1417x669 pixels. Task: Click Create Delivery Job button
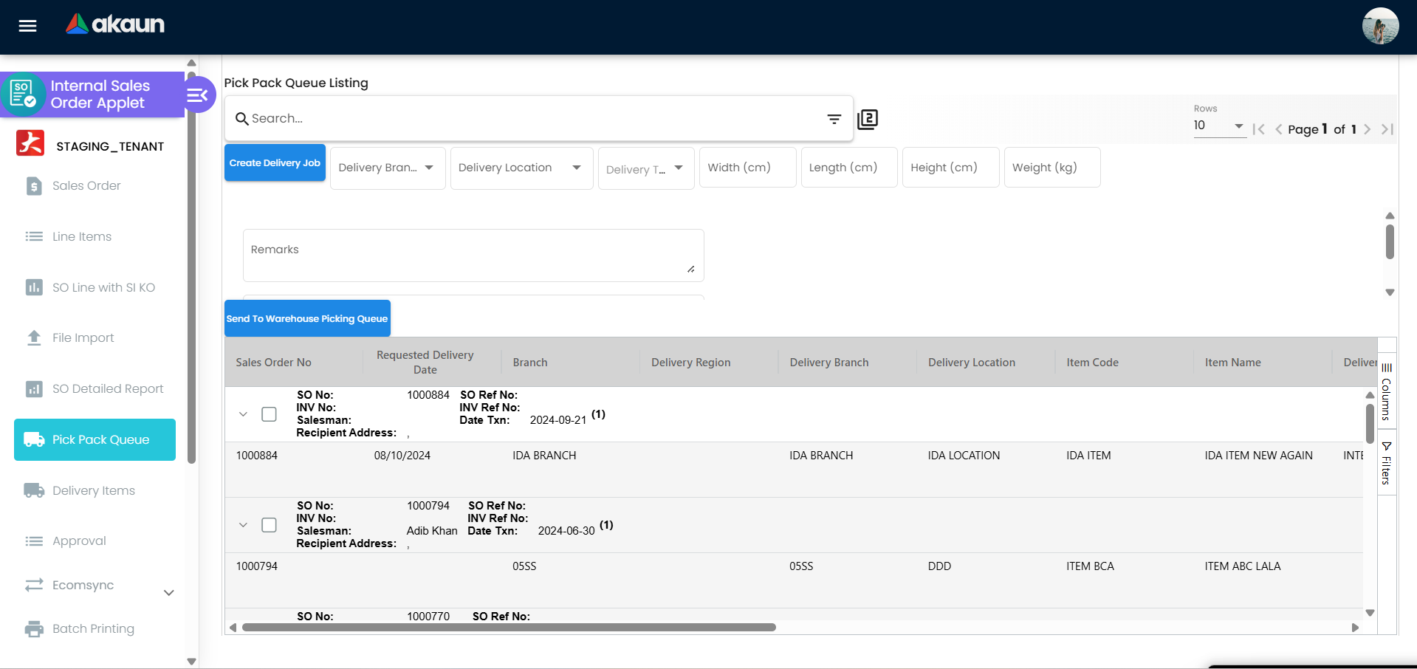click(275, 163)
